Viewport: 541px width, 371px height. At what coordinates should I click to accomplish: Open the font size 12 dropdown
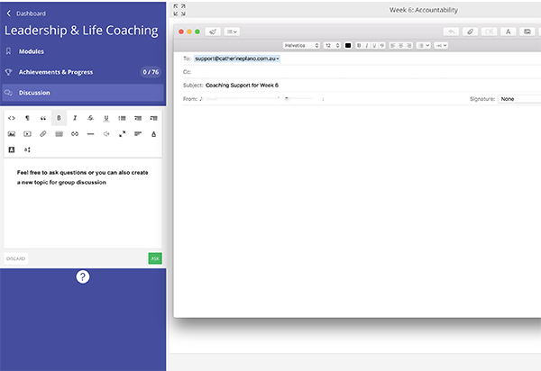click(x=333, y=45)
